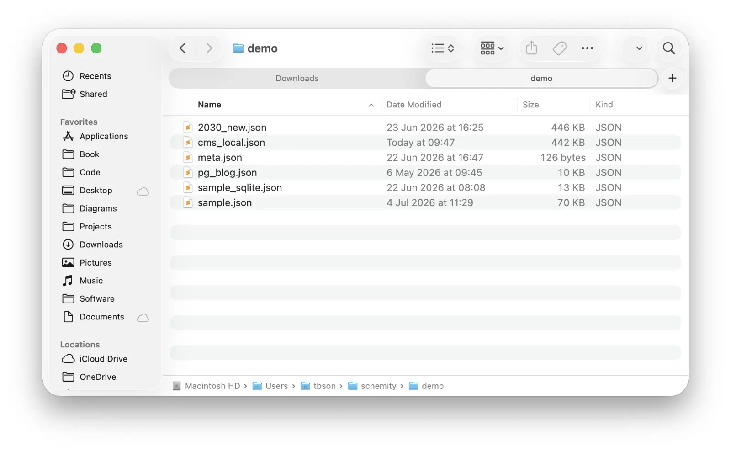
Task: Click the file icon beside 2030_new.json
Action: [188, 128]
